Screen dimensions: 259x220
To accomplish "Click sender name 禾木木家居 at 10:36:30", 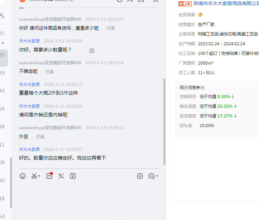I will pyautogui.click(x=29, y=41).
